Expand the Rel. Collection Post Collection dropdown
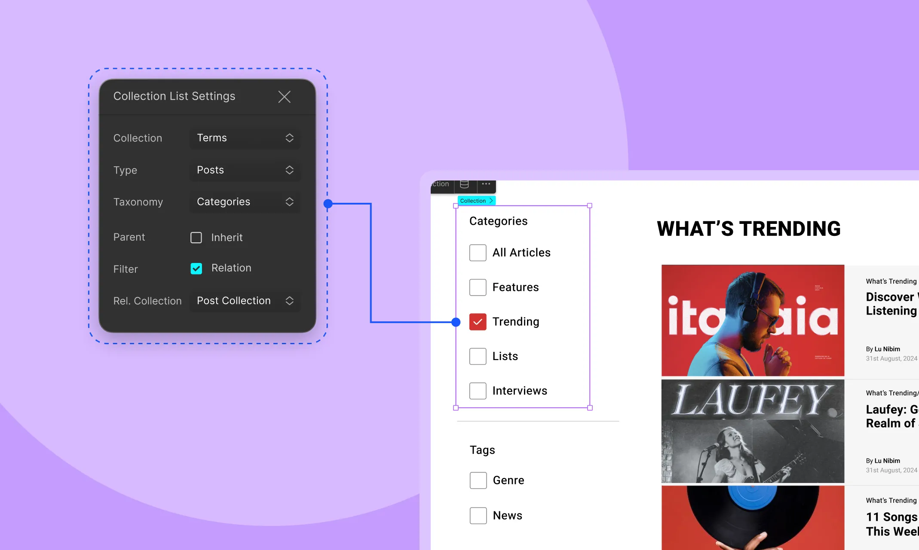The width and height of the screenshot is (919, 550). point(289,300)
